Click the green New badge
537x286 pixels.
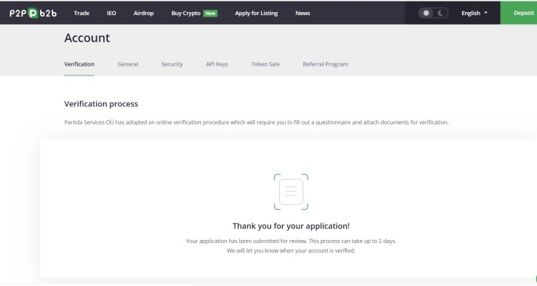coord(210,14)
